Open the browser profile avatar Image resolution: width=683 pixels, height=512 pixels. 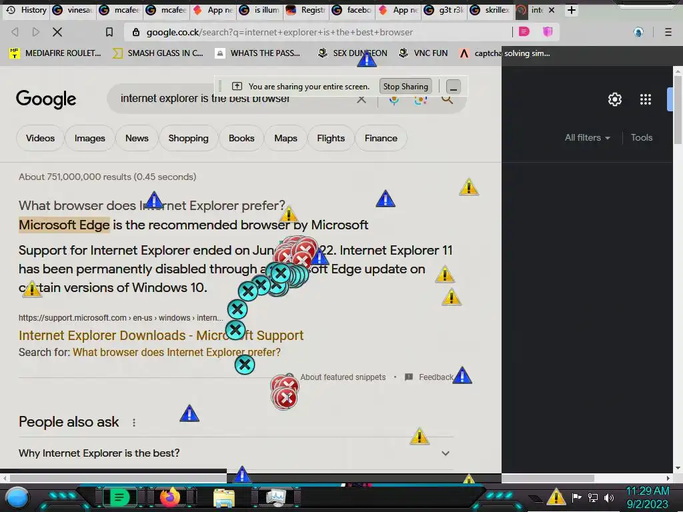pos(638,32)
